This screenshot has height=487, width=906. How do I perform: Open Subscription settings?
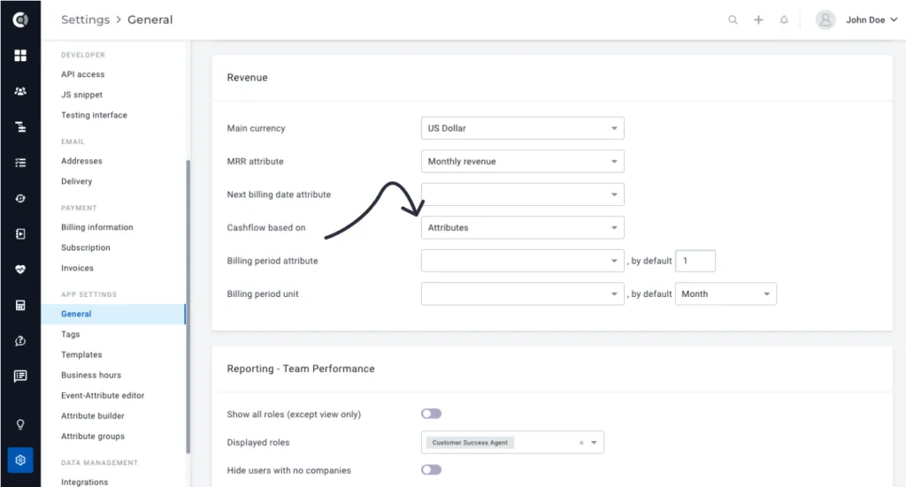[x=86, y=247]
